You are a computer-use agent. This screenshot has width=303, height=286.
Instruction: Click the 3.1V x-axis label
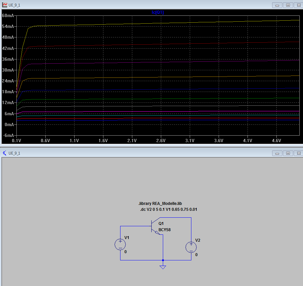point(190,141)
